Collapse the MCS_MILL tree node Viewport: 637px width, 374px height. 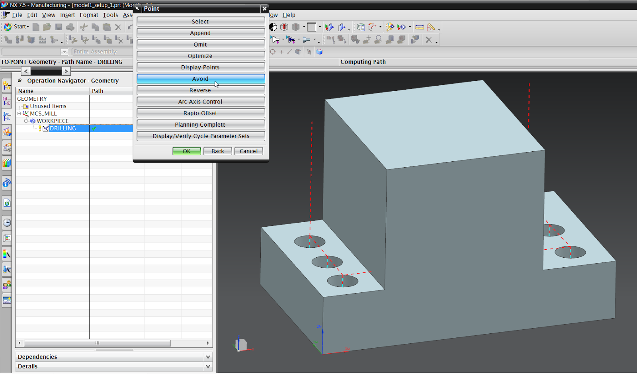pyautogui.click(x=19, y=114)
